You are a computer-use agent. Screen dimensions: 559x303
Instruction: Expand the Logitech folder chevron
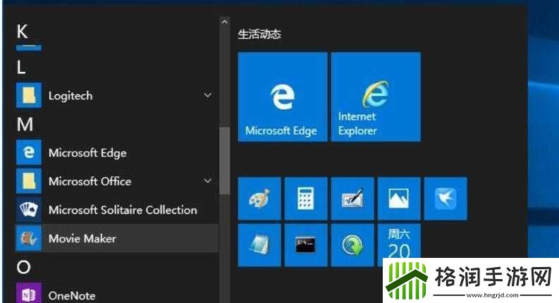[207, 95]
